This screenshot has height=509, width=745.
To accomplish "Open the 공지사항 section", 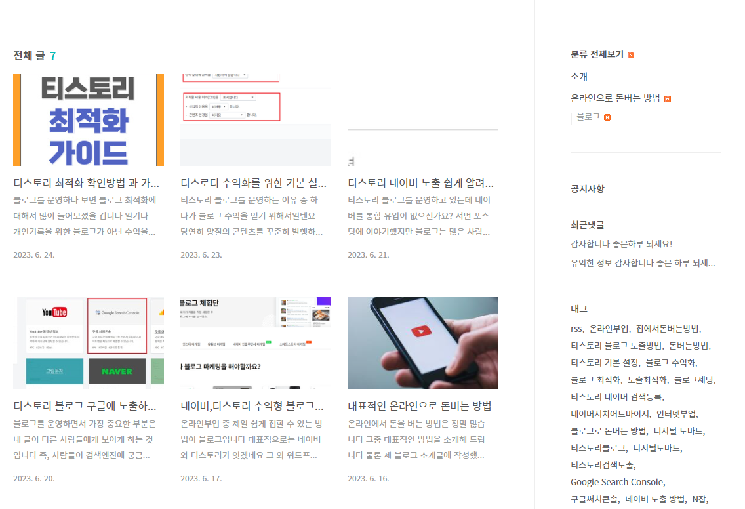I will (588, 188).
